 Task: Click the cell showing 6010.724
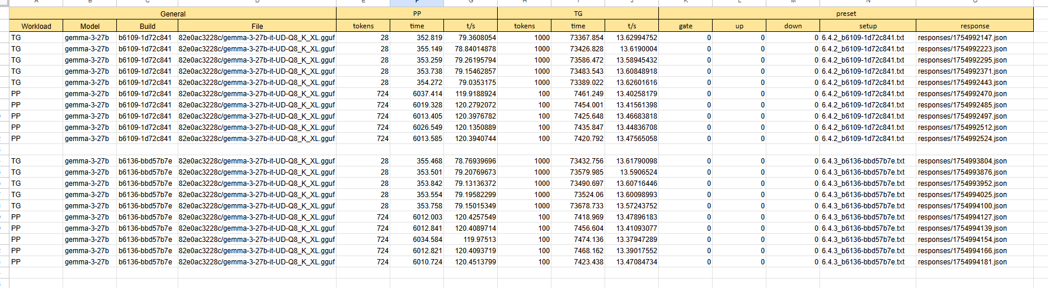click(417, 261)
